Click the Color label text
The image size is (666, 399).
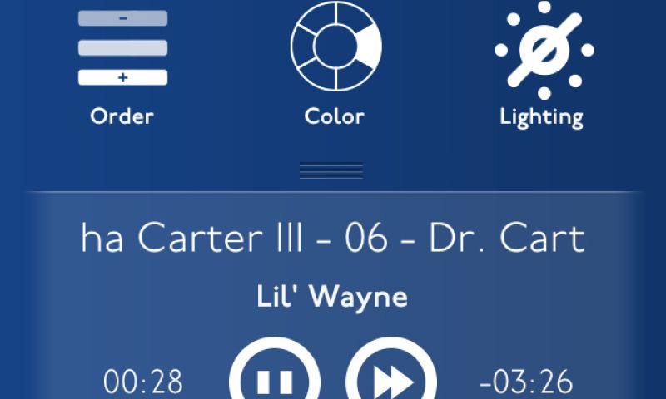pos(335,116)
